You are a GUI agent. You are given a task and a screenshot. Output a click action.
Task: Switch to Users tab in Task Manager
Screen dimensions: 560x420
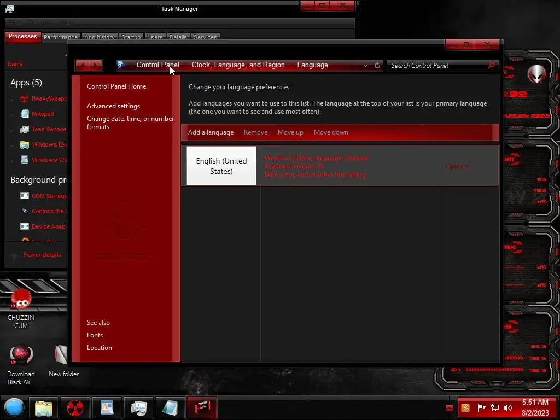point(155,37)
